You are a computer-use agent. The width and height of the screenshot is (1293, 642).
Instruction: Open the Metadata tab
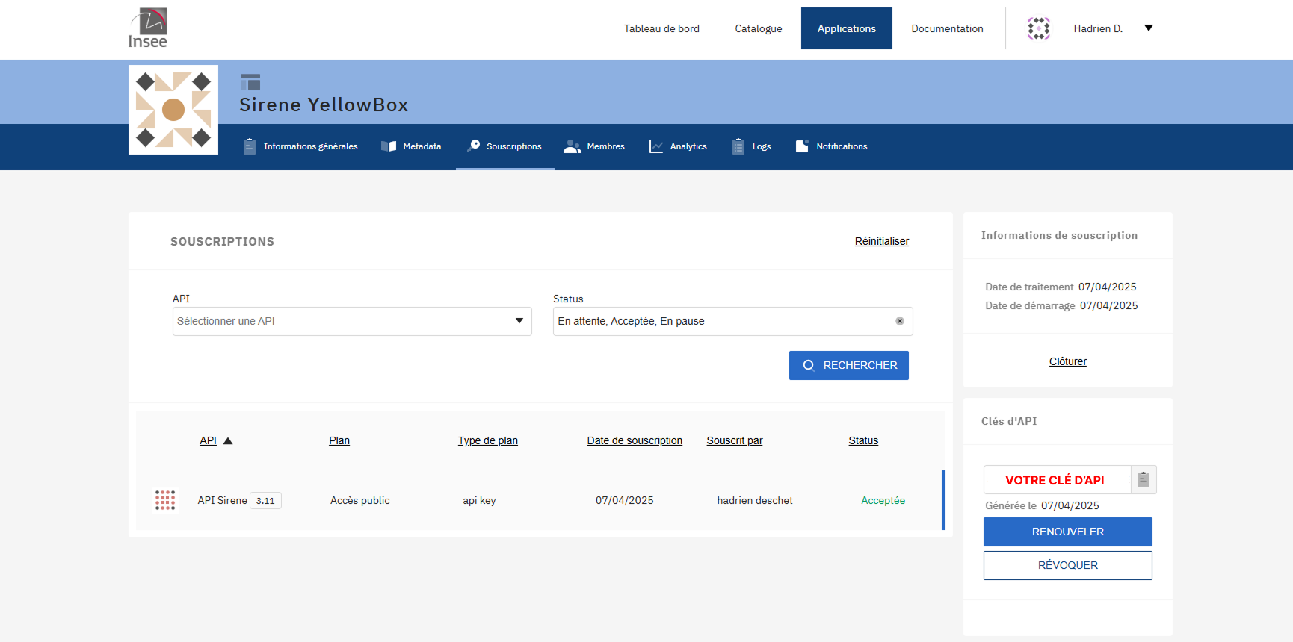411,146
